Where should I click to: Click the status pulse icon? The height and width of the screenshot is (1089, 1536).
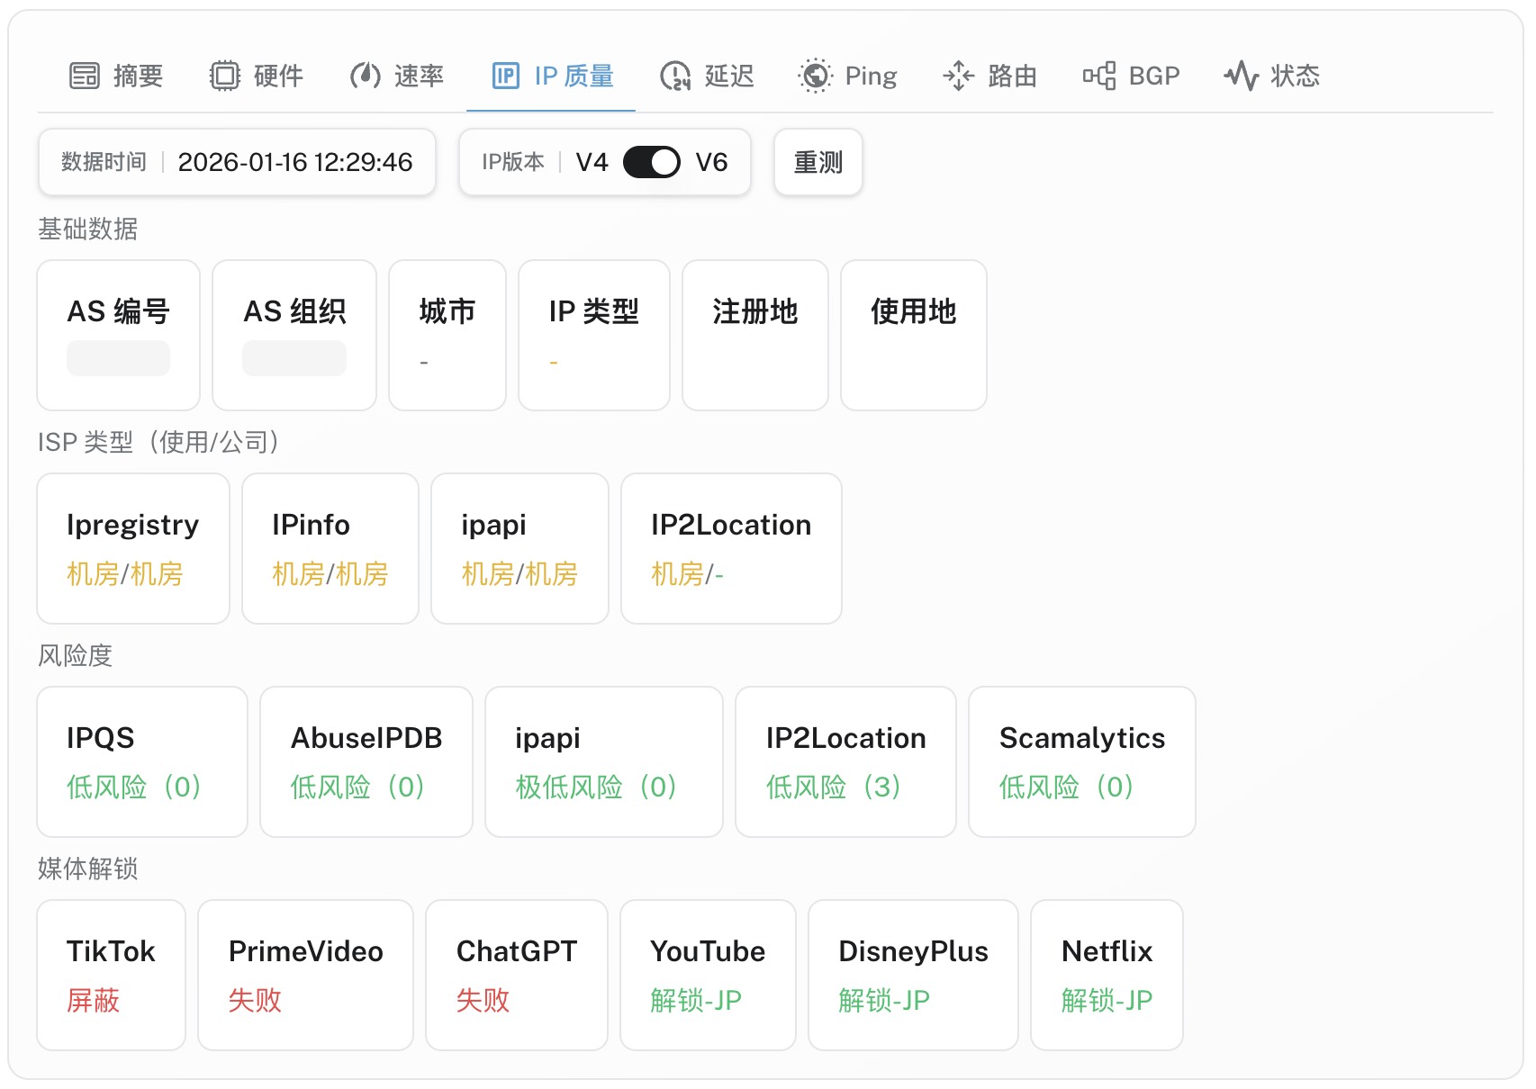pyautogui.click(x=1242, y=76)
